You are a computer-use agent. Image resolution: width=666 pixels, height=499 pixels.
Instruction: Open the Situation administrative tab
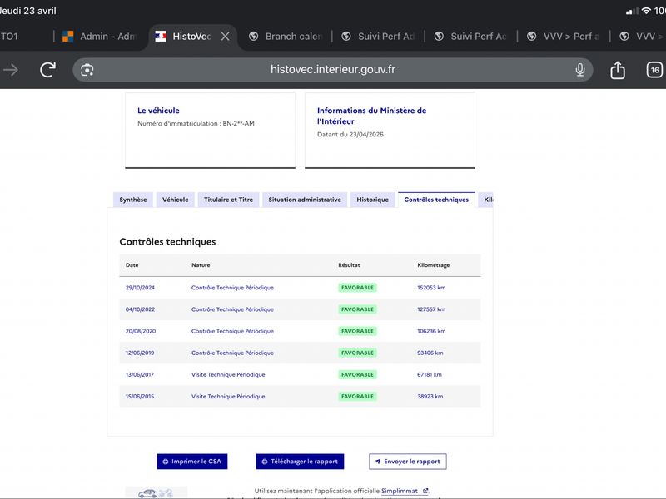tap(305, 200)
